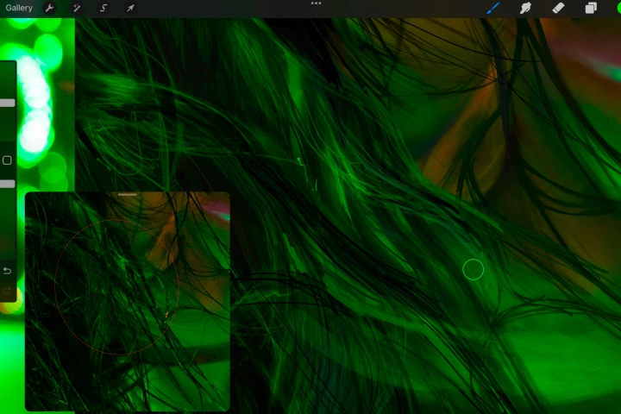Open the Actions wrench menu
Screen dimensions: 621x414
click(49, 8)
